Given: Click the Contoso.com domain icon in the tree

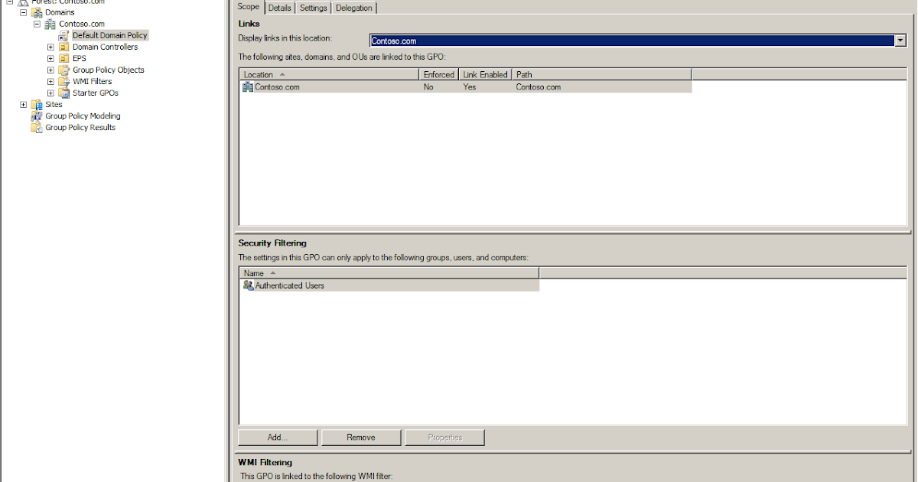Looking at the screenshot, I should [49, 23].
